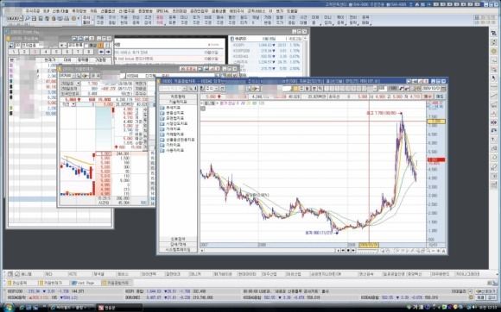Viewport: 501px width, 312px height.
Task: Select group tab 6 in watchlist window
Action: (x=67, y=52)
